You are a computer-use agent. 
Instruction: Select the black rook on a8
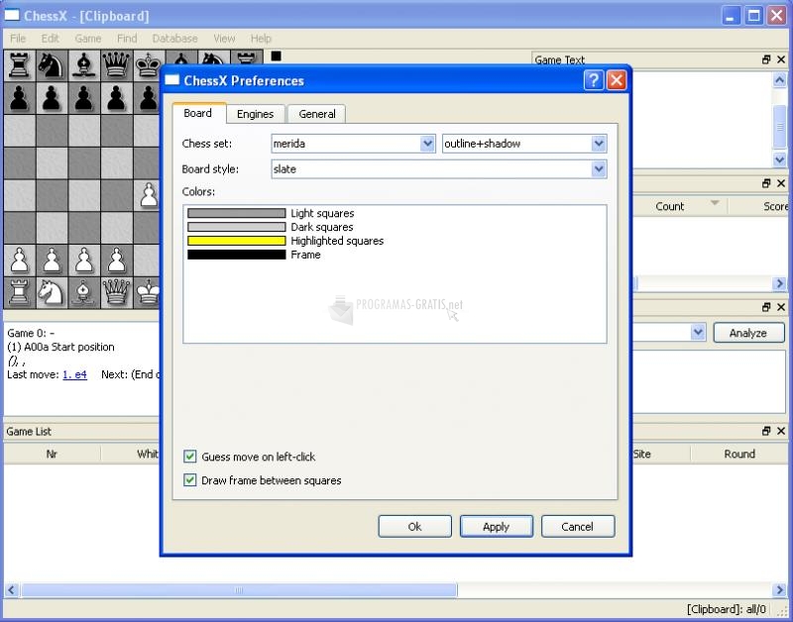[x=19, y=65]
